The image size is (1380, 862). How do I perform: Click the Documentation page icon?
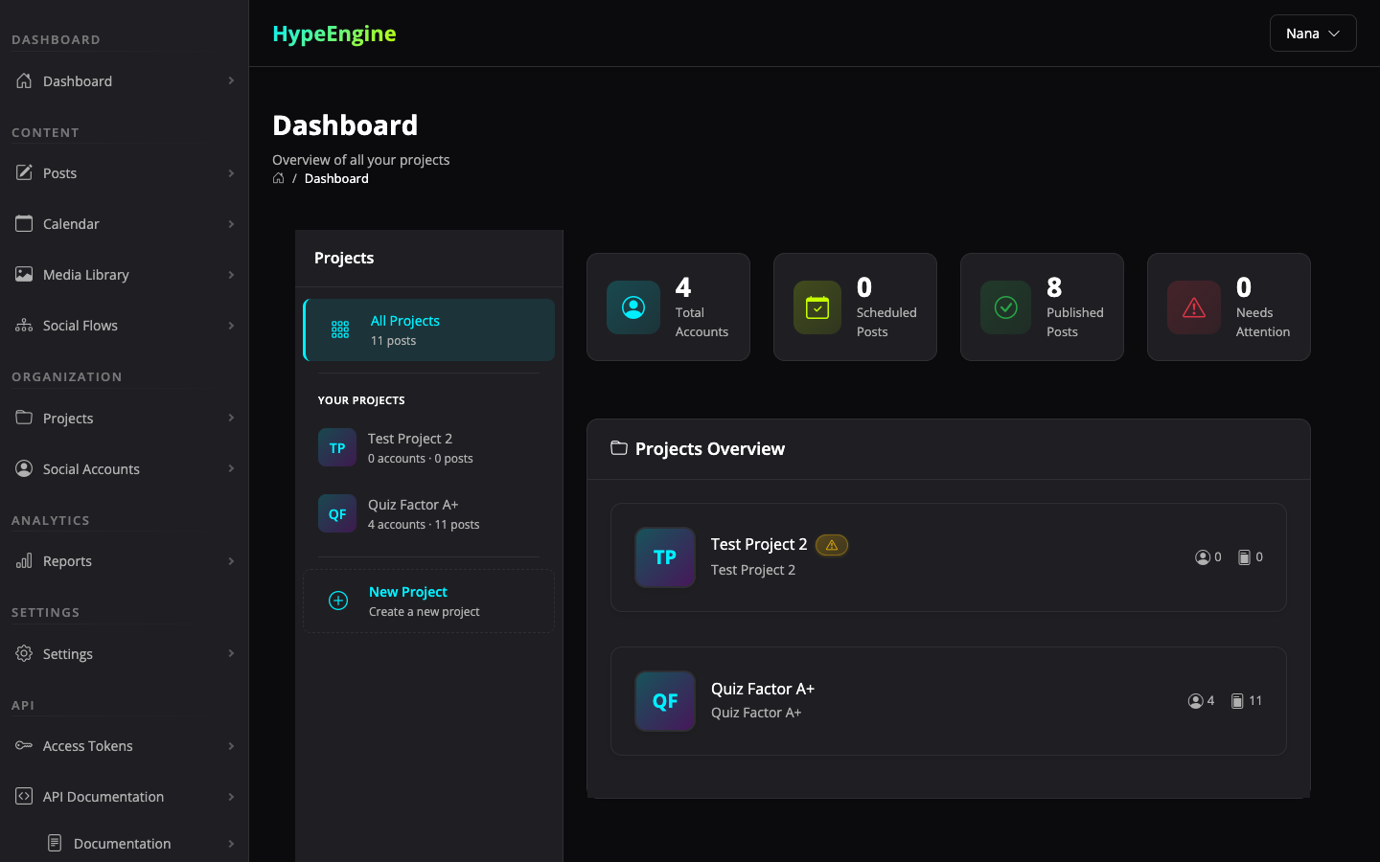[55, 843]
